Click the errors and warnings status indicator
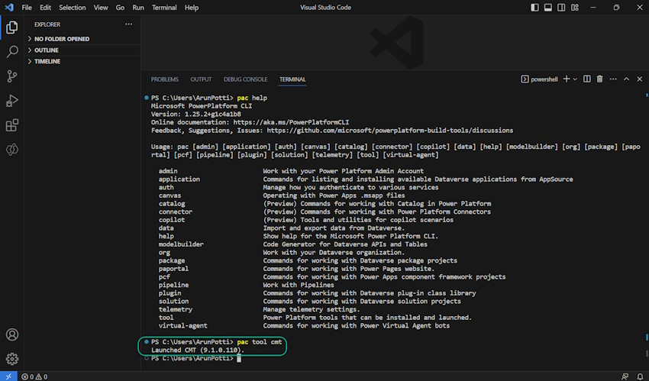The image size is (649, 381). pos(34,376)
